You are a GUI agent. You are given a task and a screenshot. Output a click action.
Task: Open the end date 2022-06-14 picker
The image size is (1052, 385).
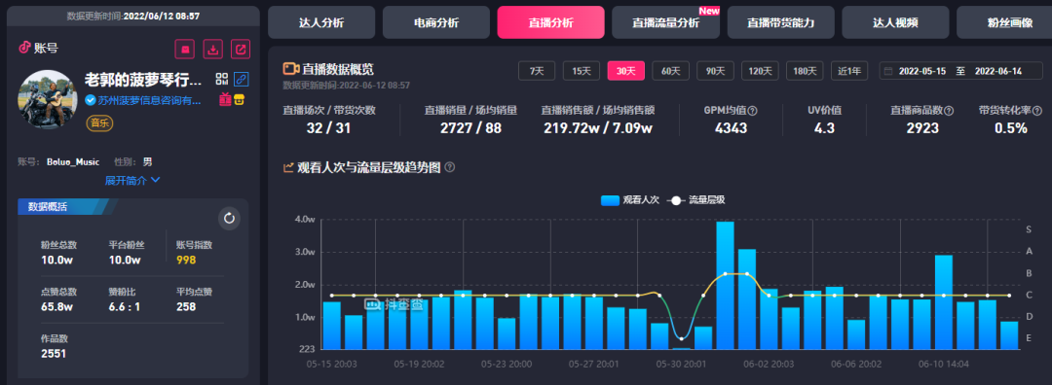998,71
